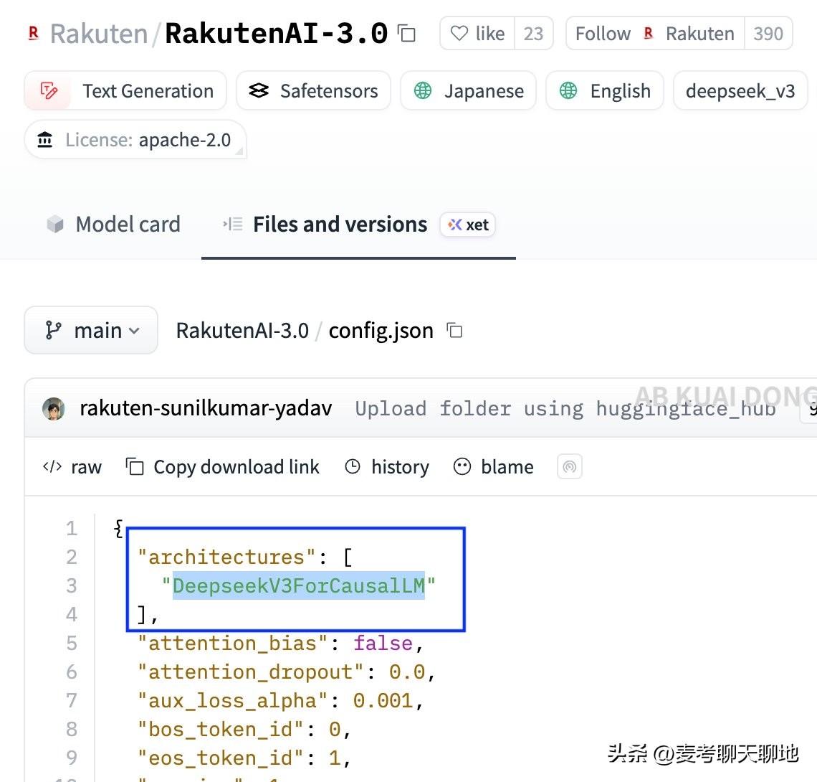Click the xet storage badge
Viewport: 817px width, 782px height.
(x=468, y=225)
